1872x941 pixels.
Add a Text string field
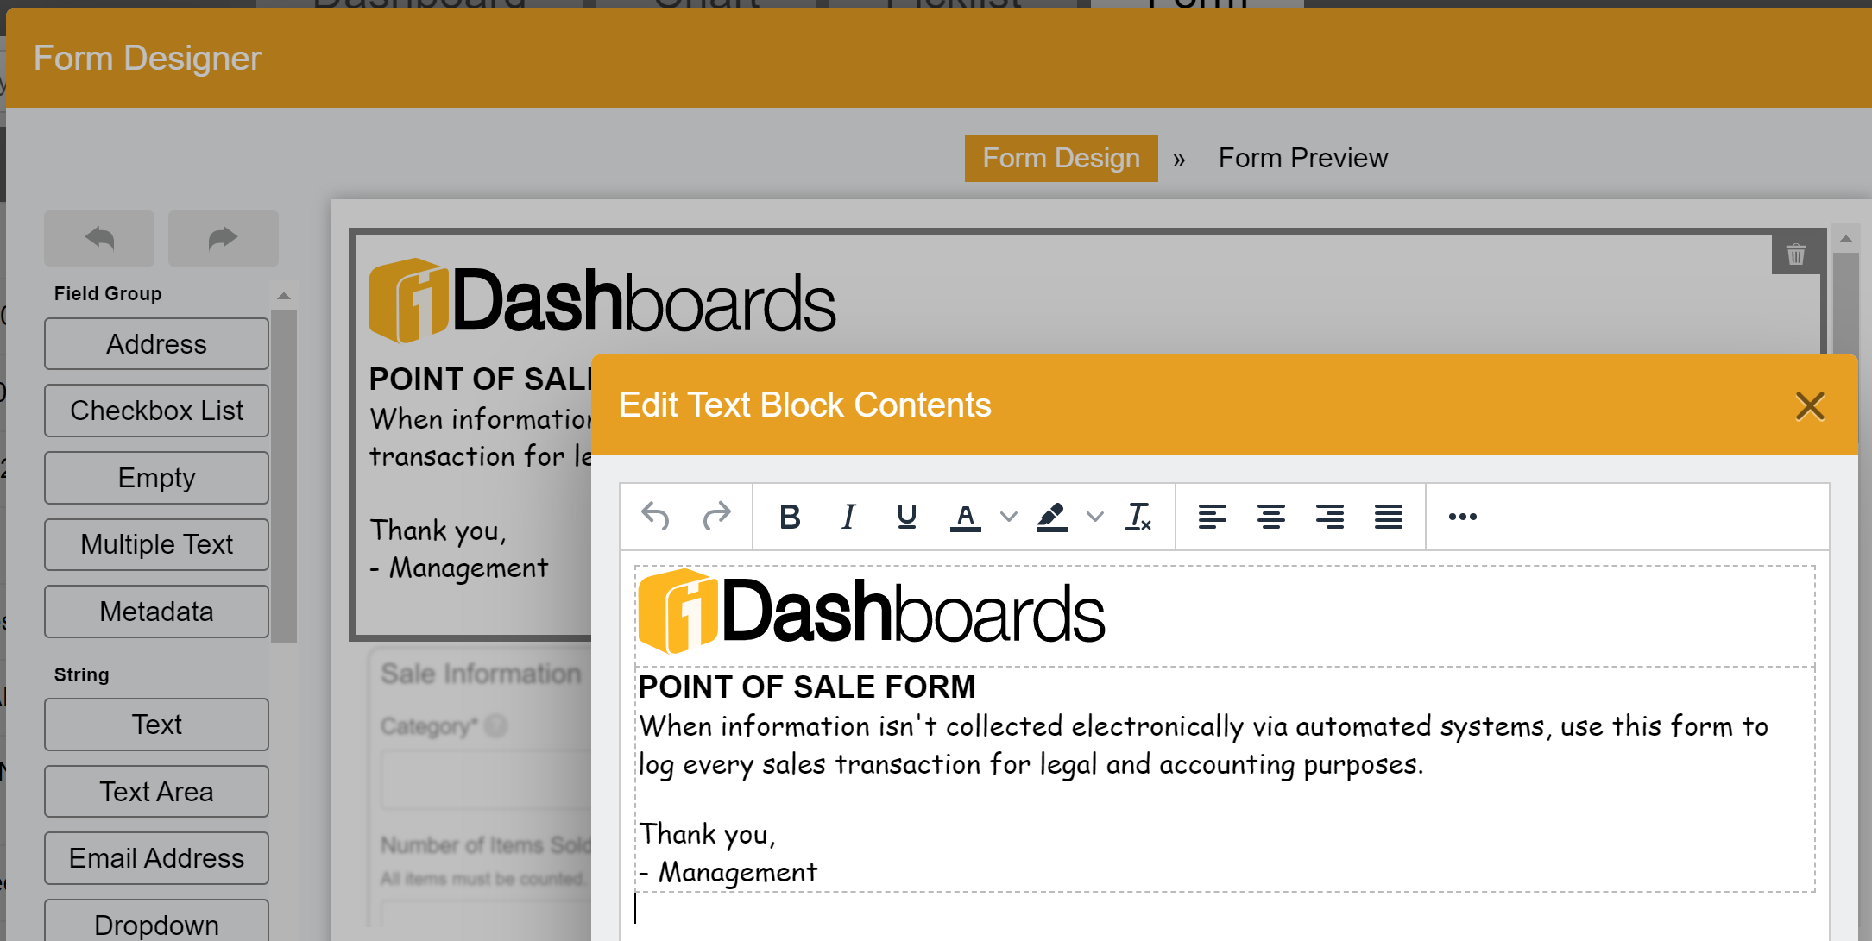tap(156, 725)
